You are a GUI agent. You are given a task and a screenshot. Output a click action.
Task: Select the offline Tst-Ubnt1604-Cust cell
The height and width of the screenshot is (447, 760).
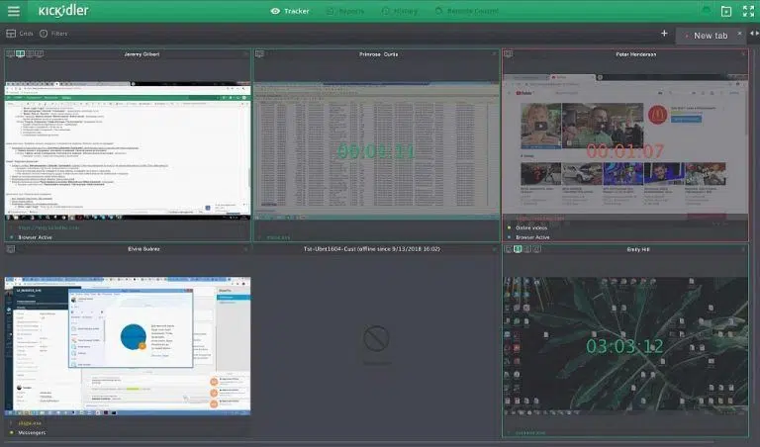point(376,341)
